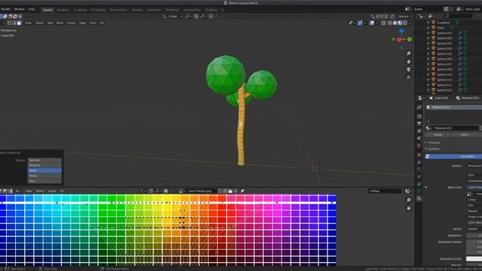482x271 pixels.
Task: Select face select mode button
Action: click(x=20, y=23)
